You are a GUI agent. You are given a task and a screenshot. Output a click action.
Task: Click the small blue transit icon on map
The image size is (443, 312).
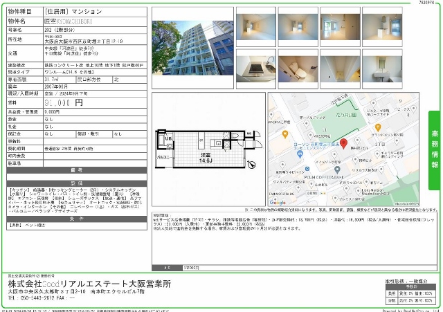307,169
